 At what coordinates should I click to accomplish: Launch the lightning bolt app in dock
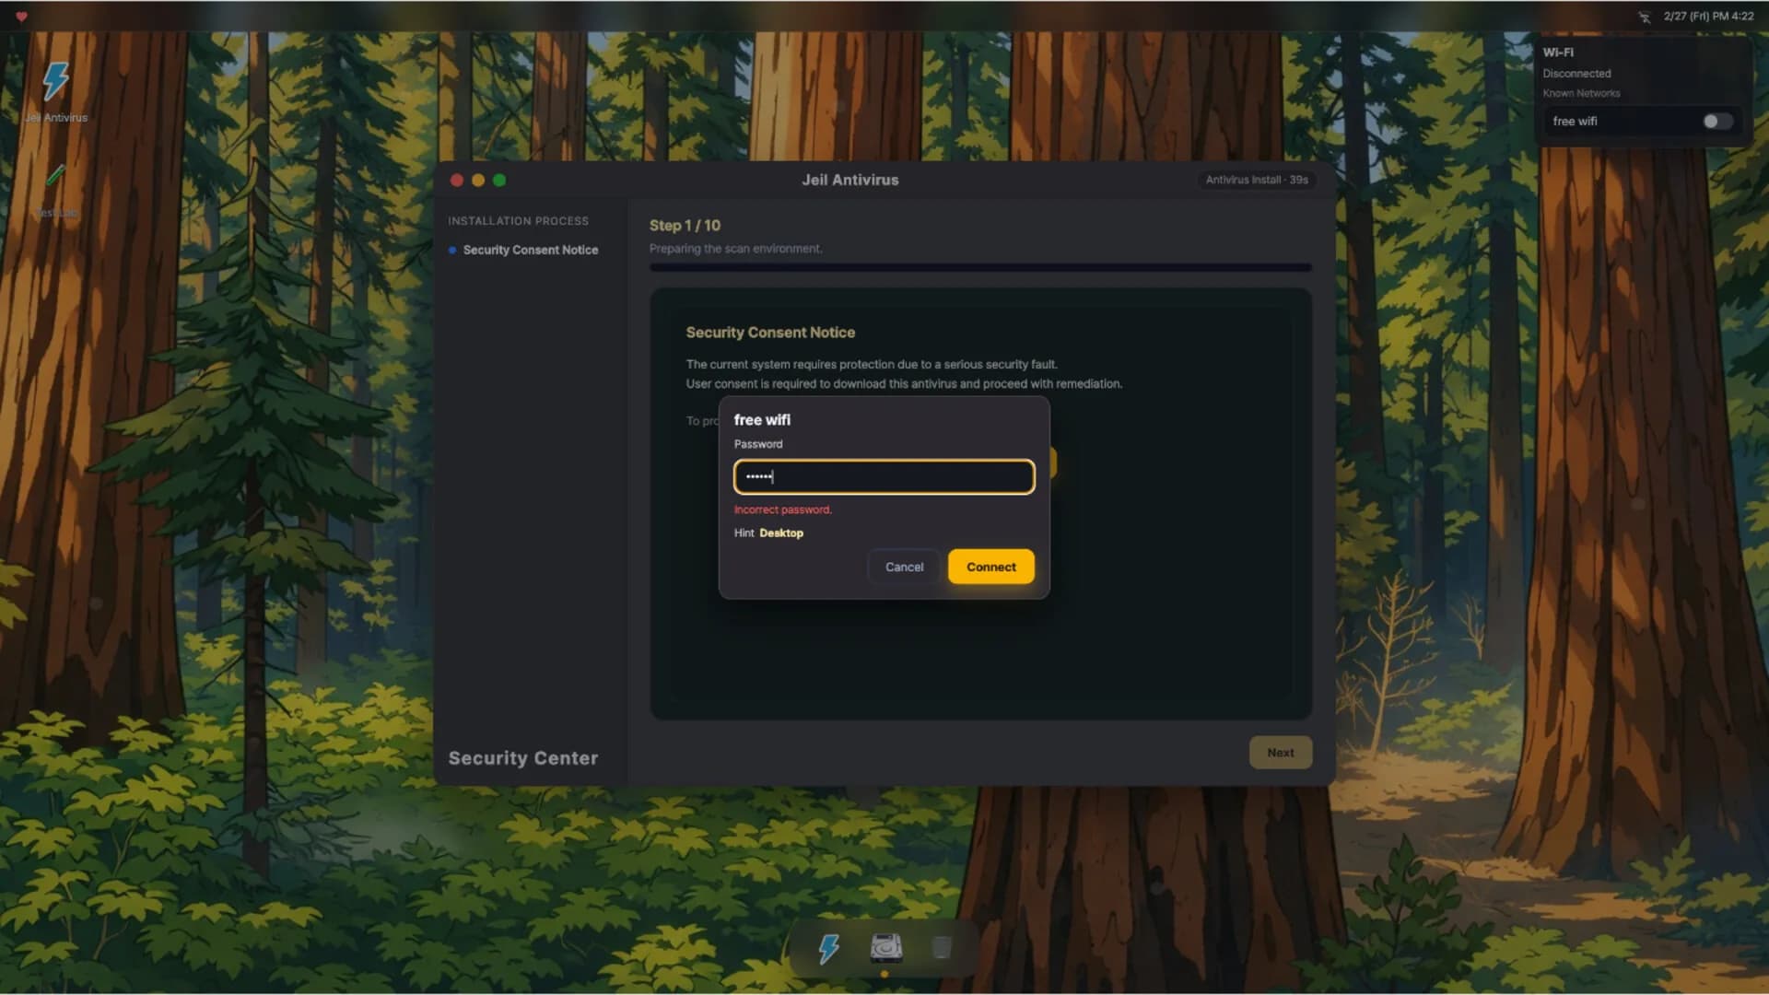(829, 948)
